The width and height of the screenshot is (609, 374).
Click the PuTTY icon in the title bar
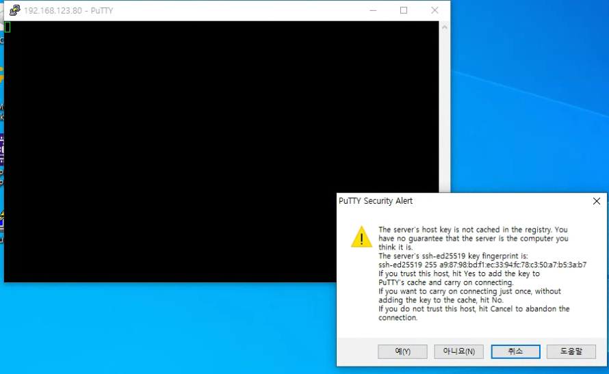(15, 10)
